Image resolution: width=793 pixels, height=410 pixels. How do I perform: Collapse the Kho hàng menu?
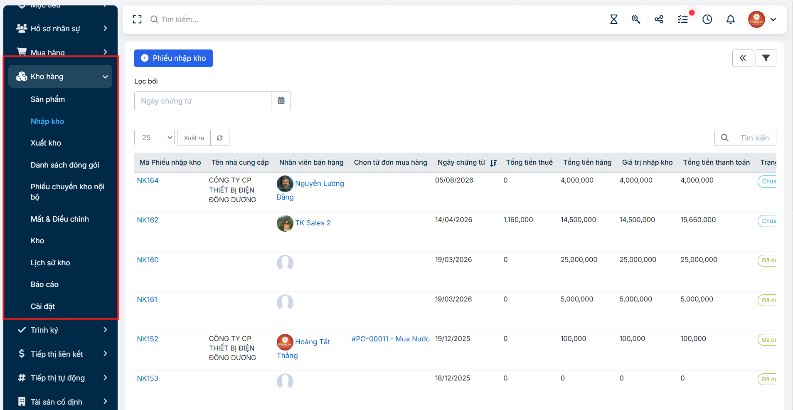pos(60,77)
